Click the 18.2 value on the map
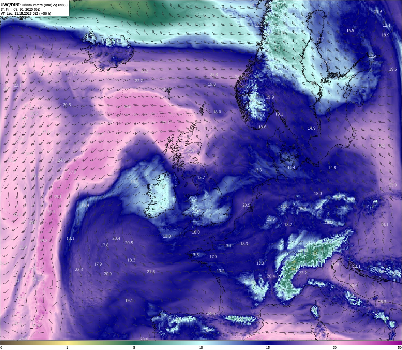The width and height of the screenshot is (402, 350). (288, 225)
